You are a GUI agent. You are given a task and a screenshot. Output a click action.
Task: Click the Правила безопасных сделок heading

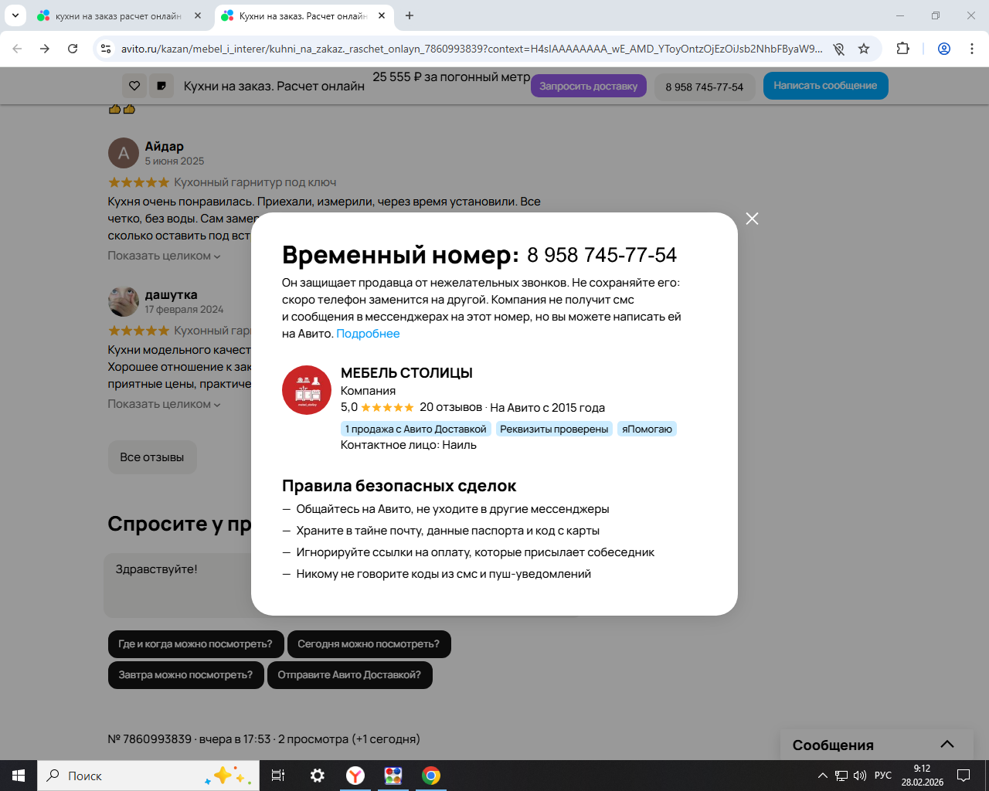point(399,486)
